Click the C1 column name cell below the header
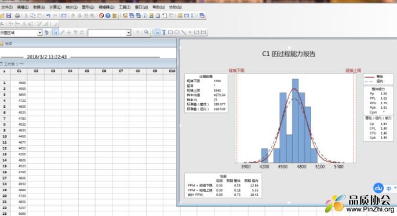The width and height of the screenshot is (397, 216). (19, 77)
